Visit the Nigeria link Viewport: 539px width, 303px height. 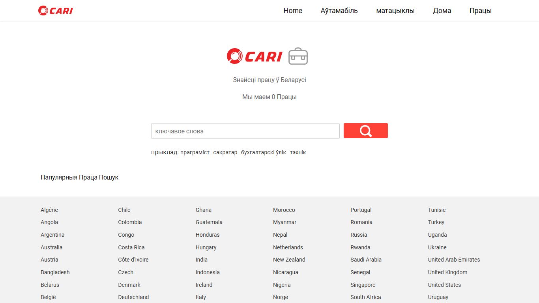point(282,285)
